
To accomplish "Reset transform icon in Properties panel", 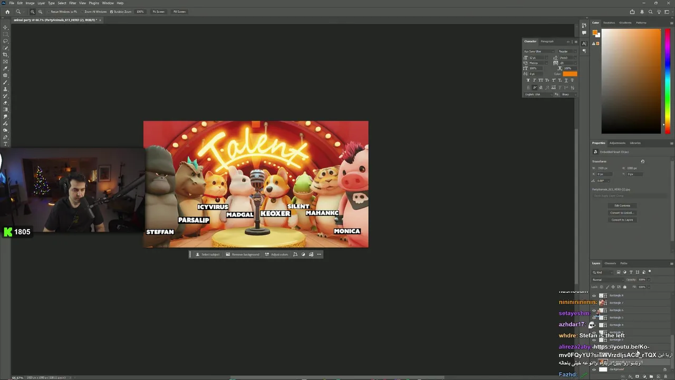I will (642, 161).
